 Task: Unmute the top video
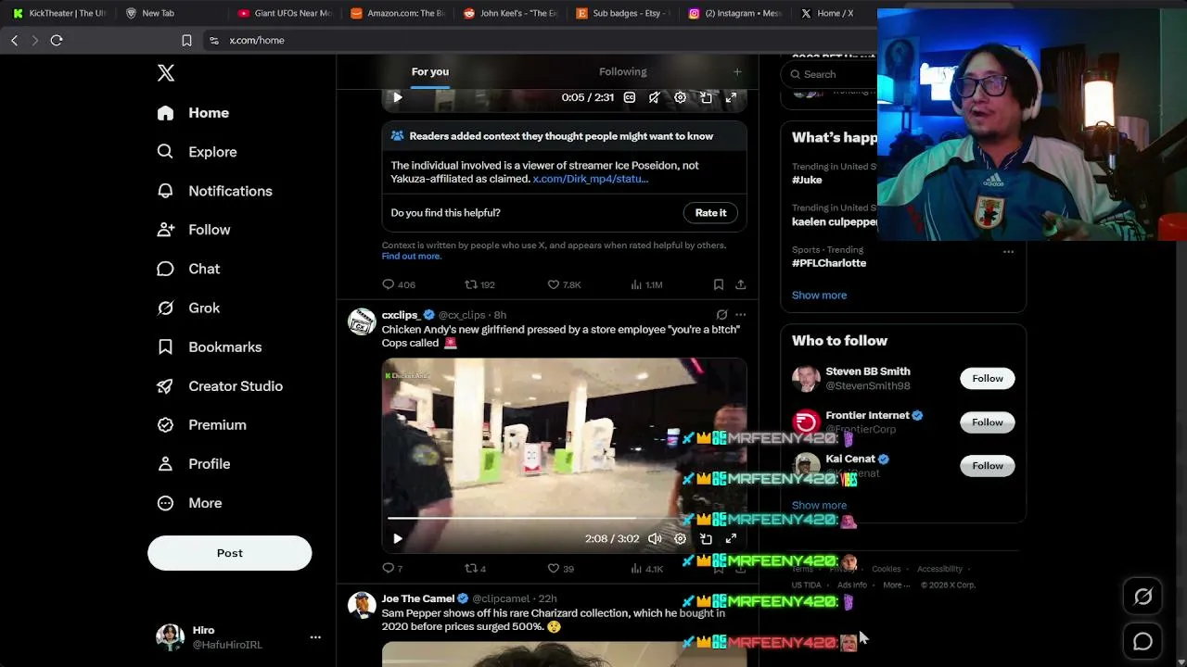[x=655, y=97]
